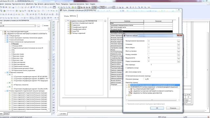Toggle Автоматическое описание страницы checkbox

click(x=126, y=76)
